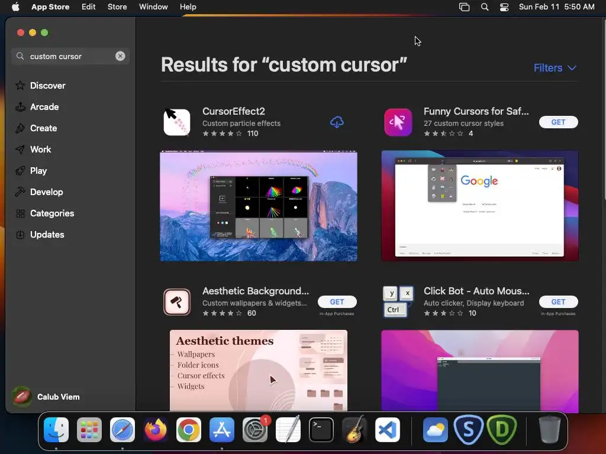This screenshot has width=606, height=454.
Task: Launch Visual Studio Code from Dock
Action: 388,430
